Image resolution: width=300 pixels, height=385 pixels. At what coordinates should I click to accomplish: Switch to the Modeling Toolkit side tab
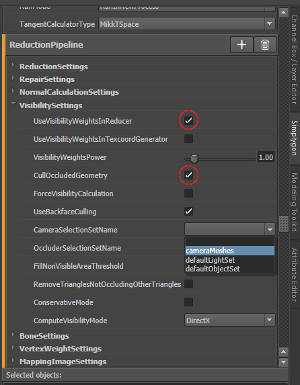tap(295, 202)
